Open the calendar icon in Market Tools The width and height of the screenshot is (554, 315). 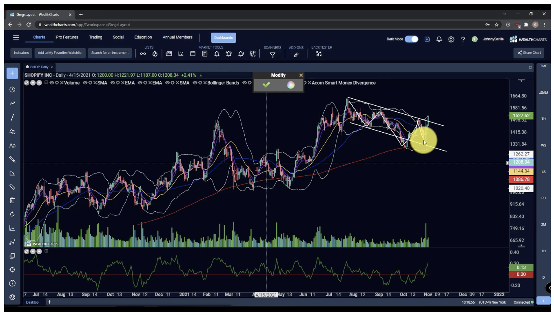(193, 54)
